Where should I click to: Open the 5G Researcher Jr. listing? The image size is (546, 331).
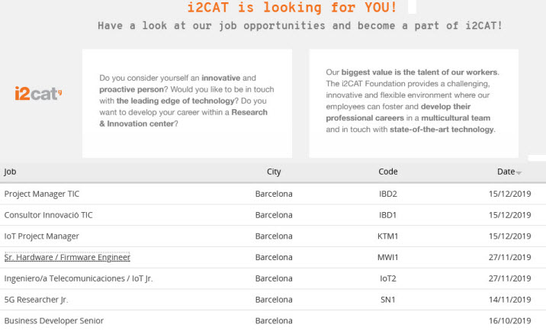36,300
